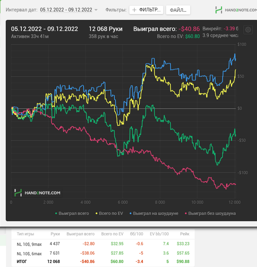Click the 'Активен 33ч 41м' text

pos(30,36)
